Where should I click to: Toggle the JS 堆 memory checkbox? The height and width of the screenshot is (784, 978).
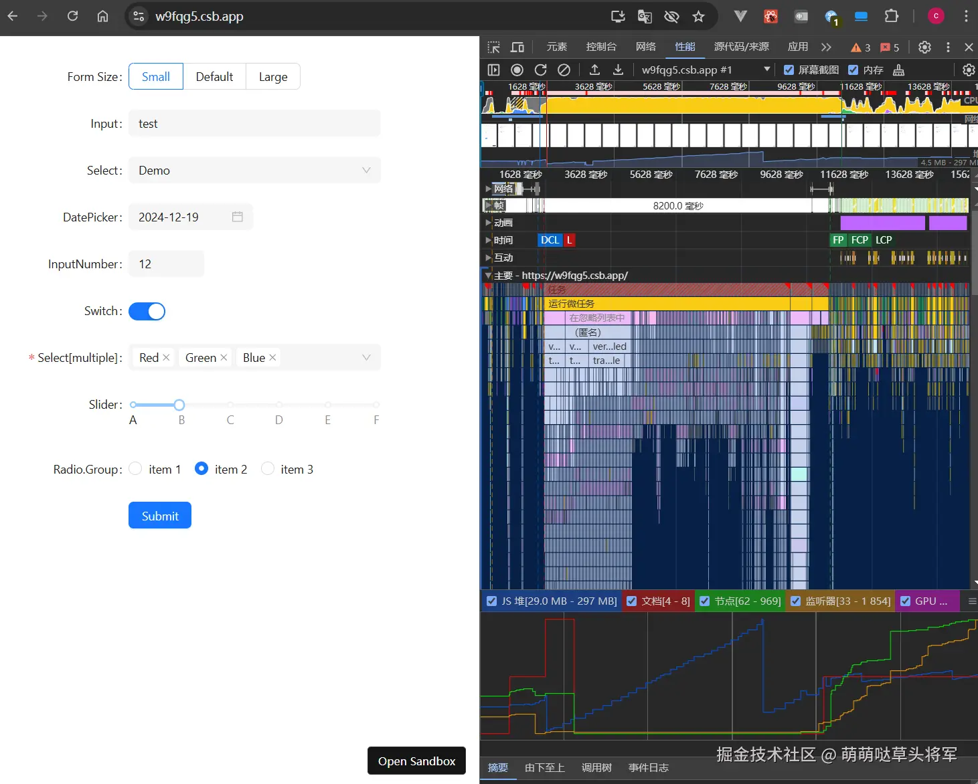click(491, 601)
